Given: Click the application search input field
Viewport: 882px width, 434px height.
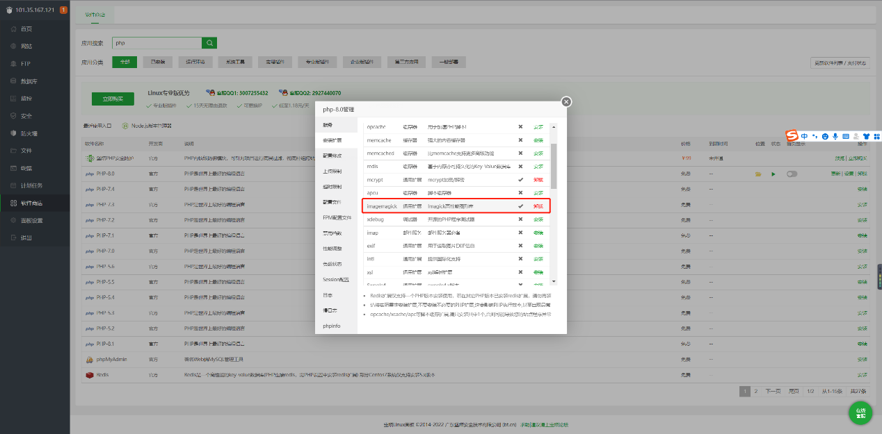Looking at the screenshot, I should click(x=157, y=43).
